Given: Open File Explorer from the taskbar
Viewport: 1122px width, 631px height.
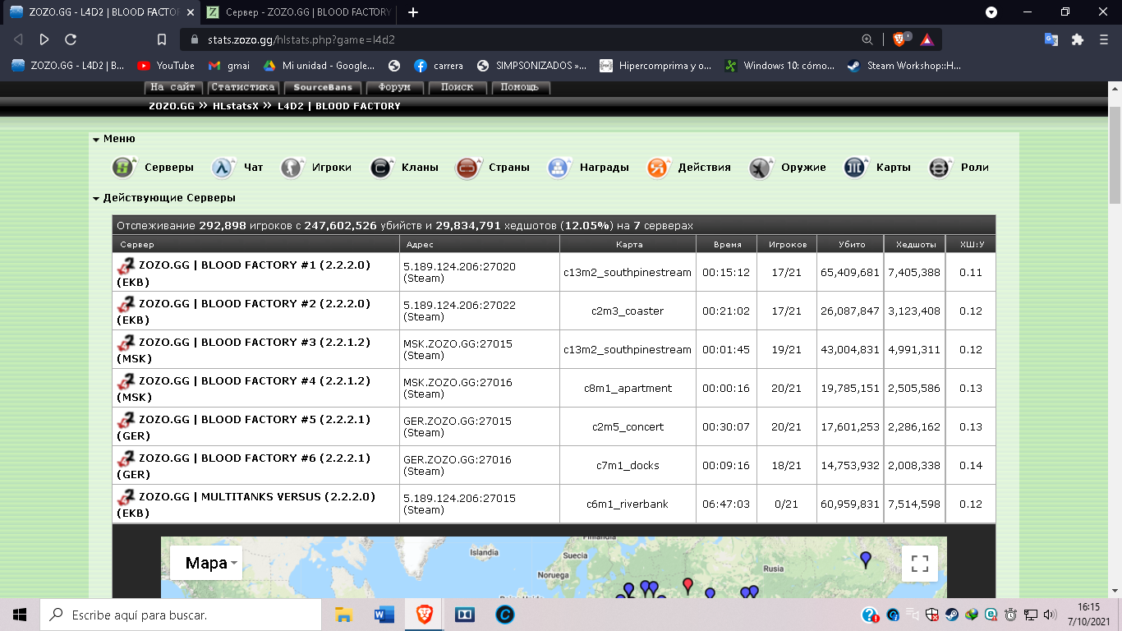Looking at the screenshot, I should point(343,614).
